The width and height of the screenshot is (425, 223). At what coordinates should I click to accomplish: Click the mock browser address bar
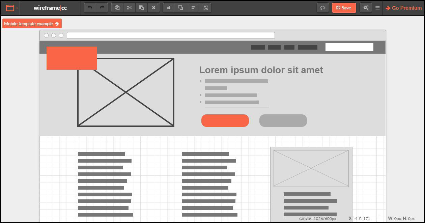coord(171,35)
